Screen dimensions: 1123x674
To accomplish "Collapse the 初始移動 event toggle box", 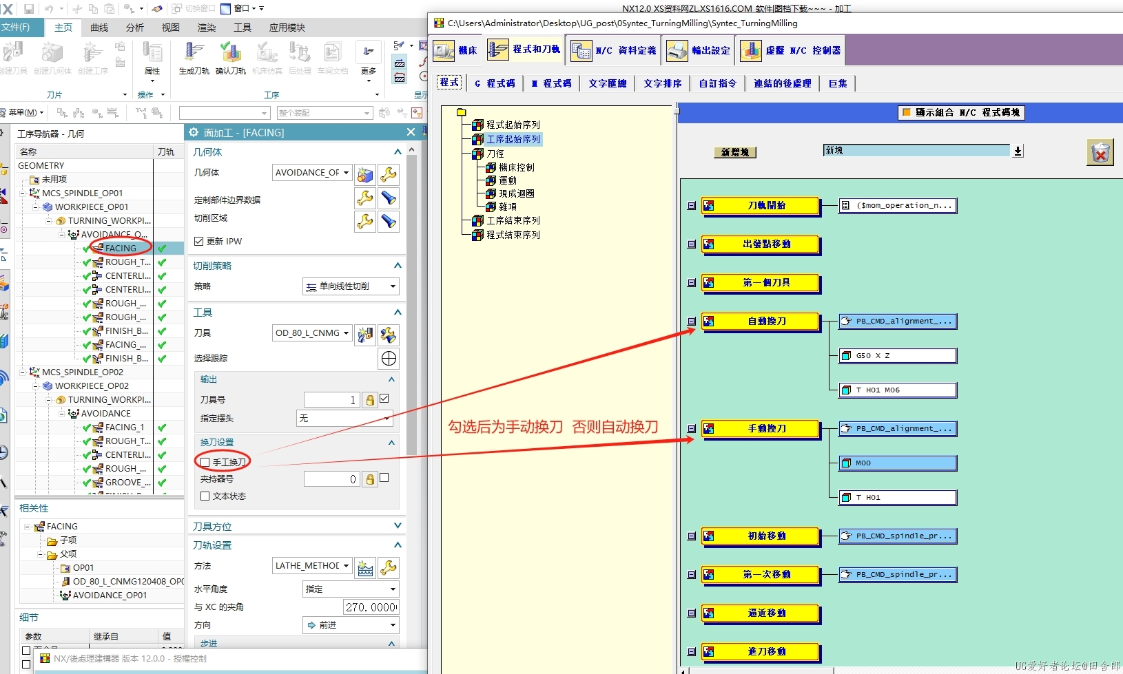I will pyautogui.click(x=692, y=536).
